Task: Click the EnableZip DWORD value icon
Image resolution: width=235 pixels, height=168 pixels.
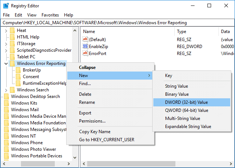Action: pos(85,46)
